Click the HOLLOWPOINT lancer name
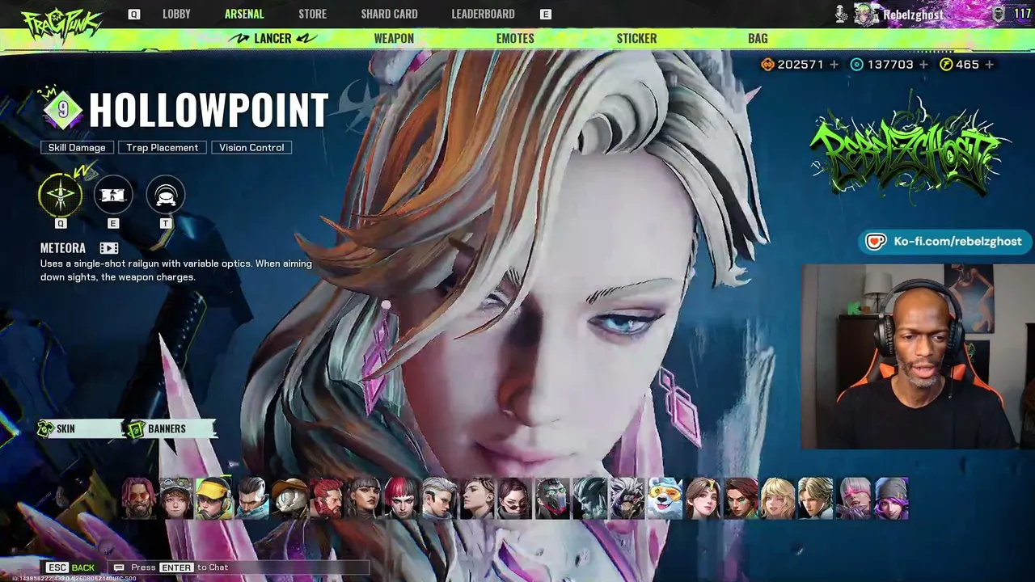1035x582 pixels. click(x=209, y=110)
